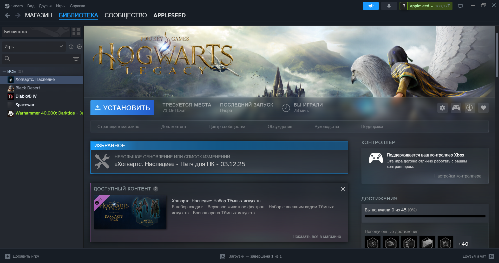Open the Steam menu
Screen dimensions: 499x263
coord(17,6)
